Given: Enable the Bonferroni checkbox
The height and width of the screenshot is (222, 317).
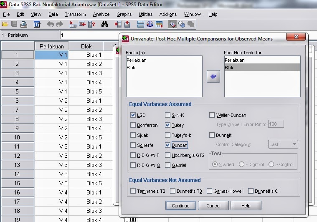Looking at the screenshot, I should (133, 125).
